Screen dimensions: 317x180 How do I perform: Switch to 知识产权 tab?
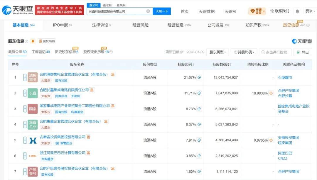257,25
